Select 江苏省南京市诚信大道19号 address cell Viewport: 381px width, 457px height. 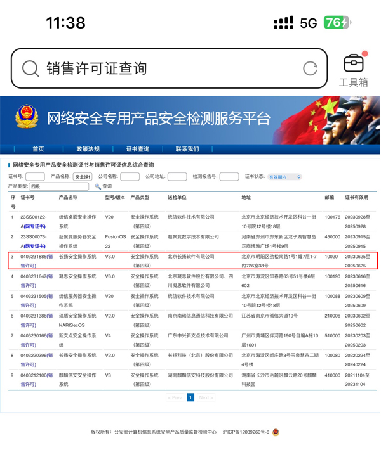click(269, 316)
